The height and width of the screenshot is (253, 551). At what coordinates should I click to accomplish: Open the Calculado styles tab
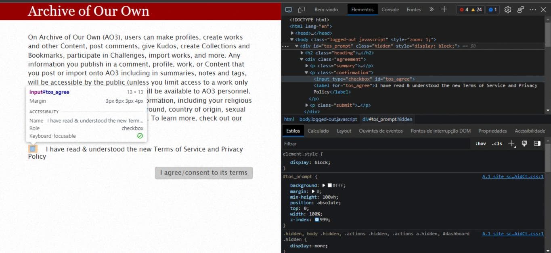[x=318, y=131]
